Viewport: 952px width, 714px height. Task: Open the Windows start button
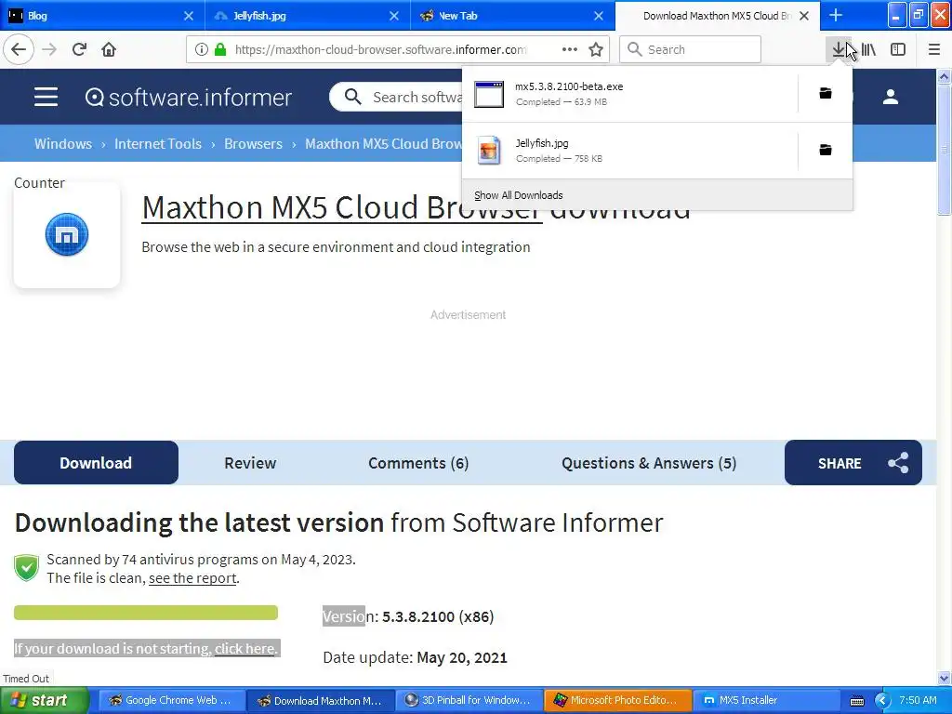pyautogui.click(x=45, y=700)
